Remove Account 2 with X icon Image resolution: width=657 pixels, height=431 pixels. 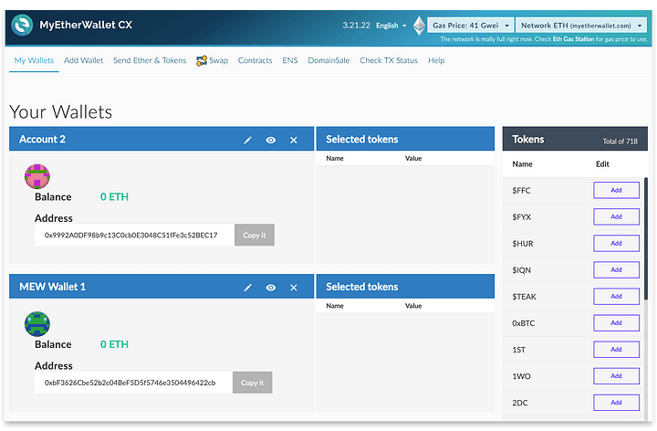click(x=294, y=140)
